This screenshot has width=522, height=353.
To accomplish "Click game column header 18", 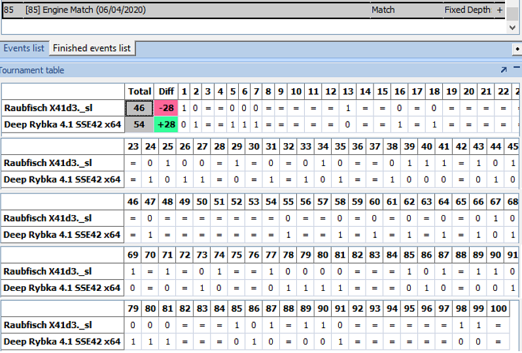I will coord(434,92).
